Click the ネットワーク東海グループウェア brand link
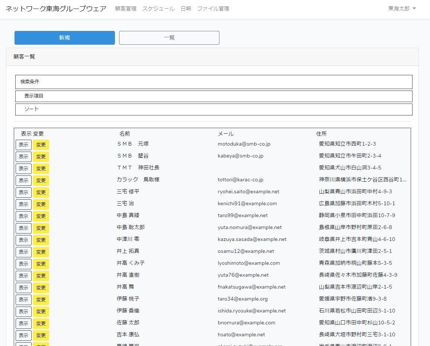Viewport: 430px width, 346px height. tap(56, 9)
